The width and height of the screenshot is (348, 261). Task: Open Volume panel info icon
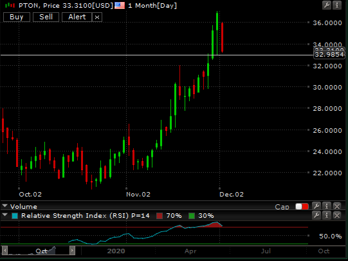coord(327,206)
